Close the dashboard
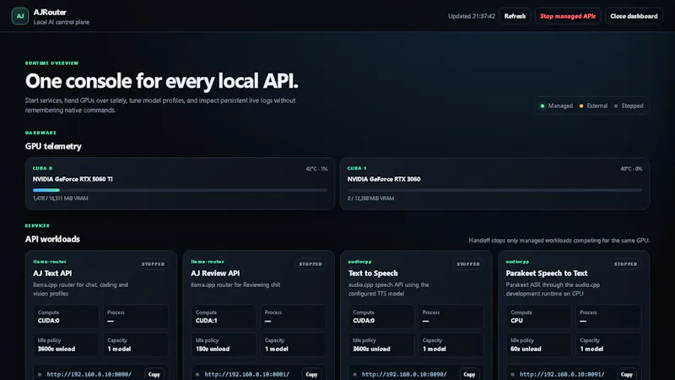The image size is (675, 380). click(634, 16)
